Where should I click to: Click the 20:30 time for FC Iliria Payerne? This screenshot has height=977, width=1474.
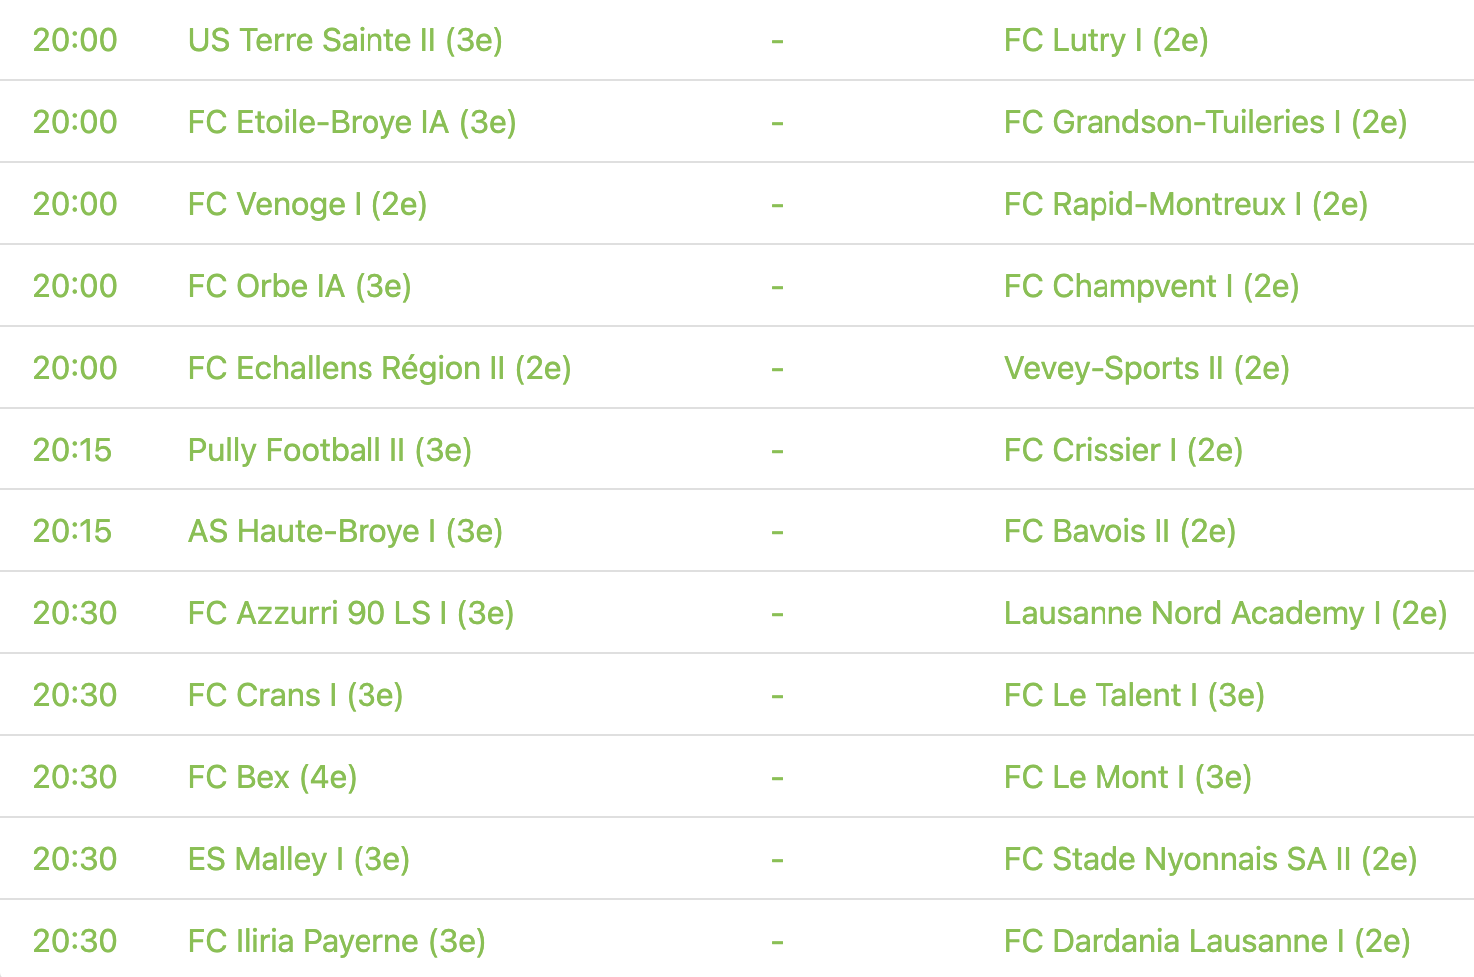pos(75,941)
